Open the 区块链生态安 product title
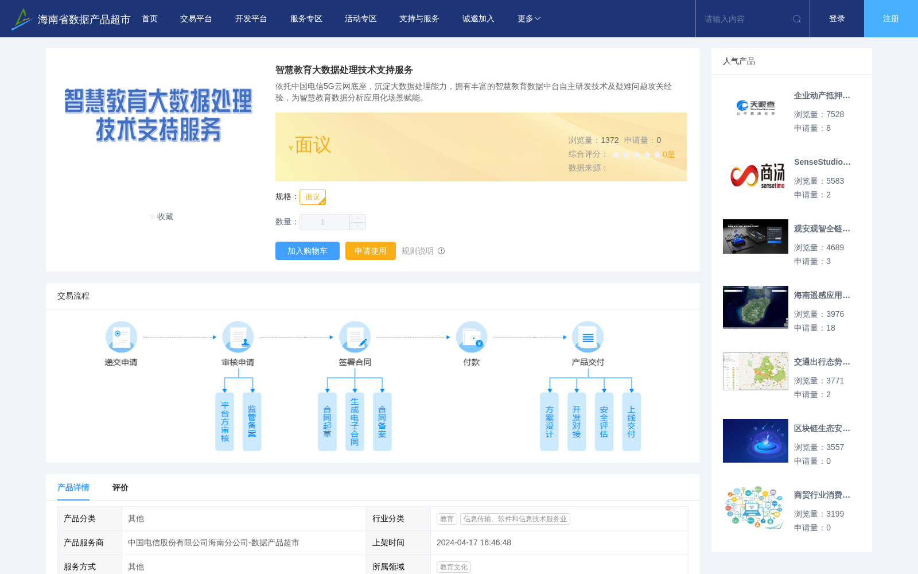 click(x=822, y=429)
